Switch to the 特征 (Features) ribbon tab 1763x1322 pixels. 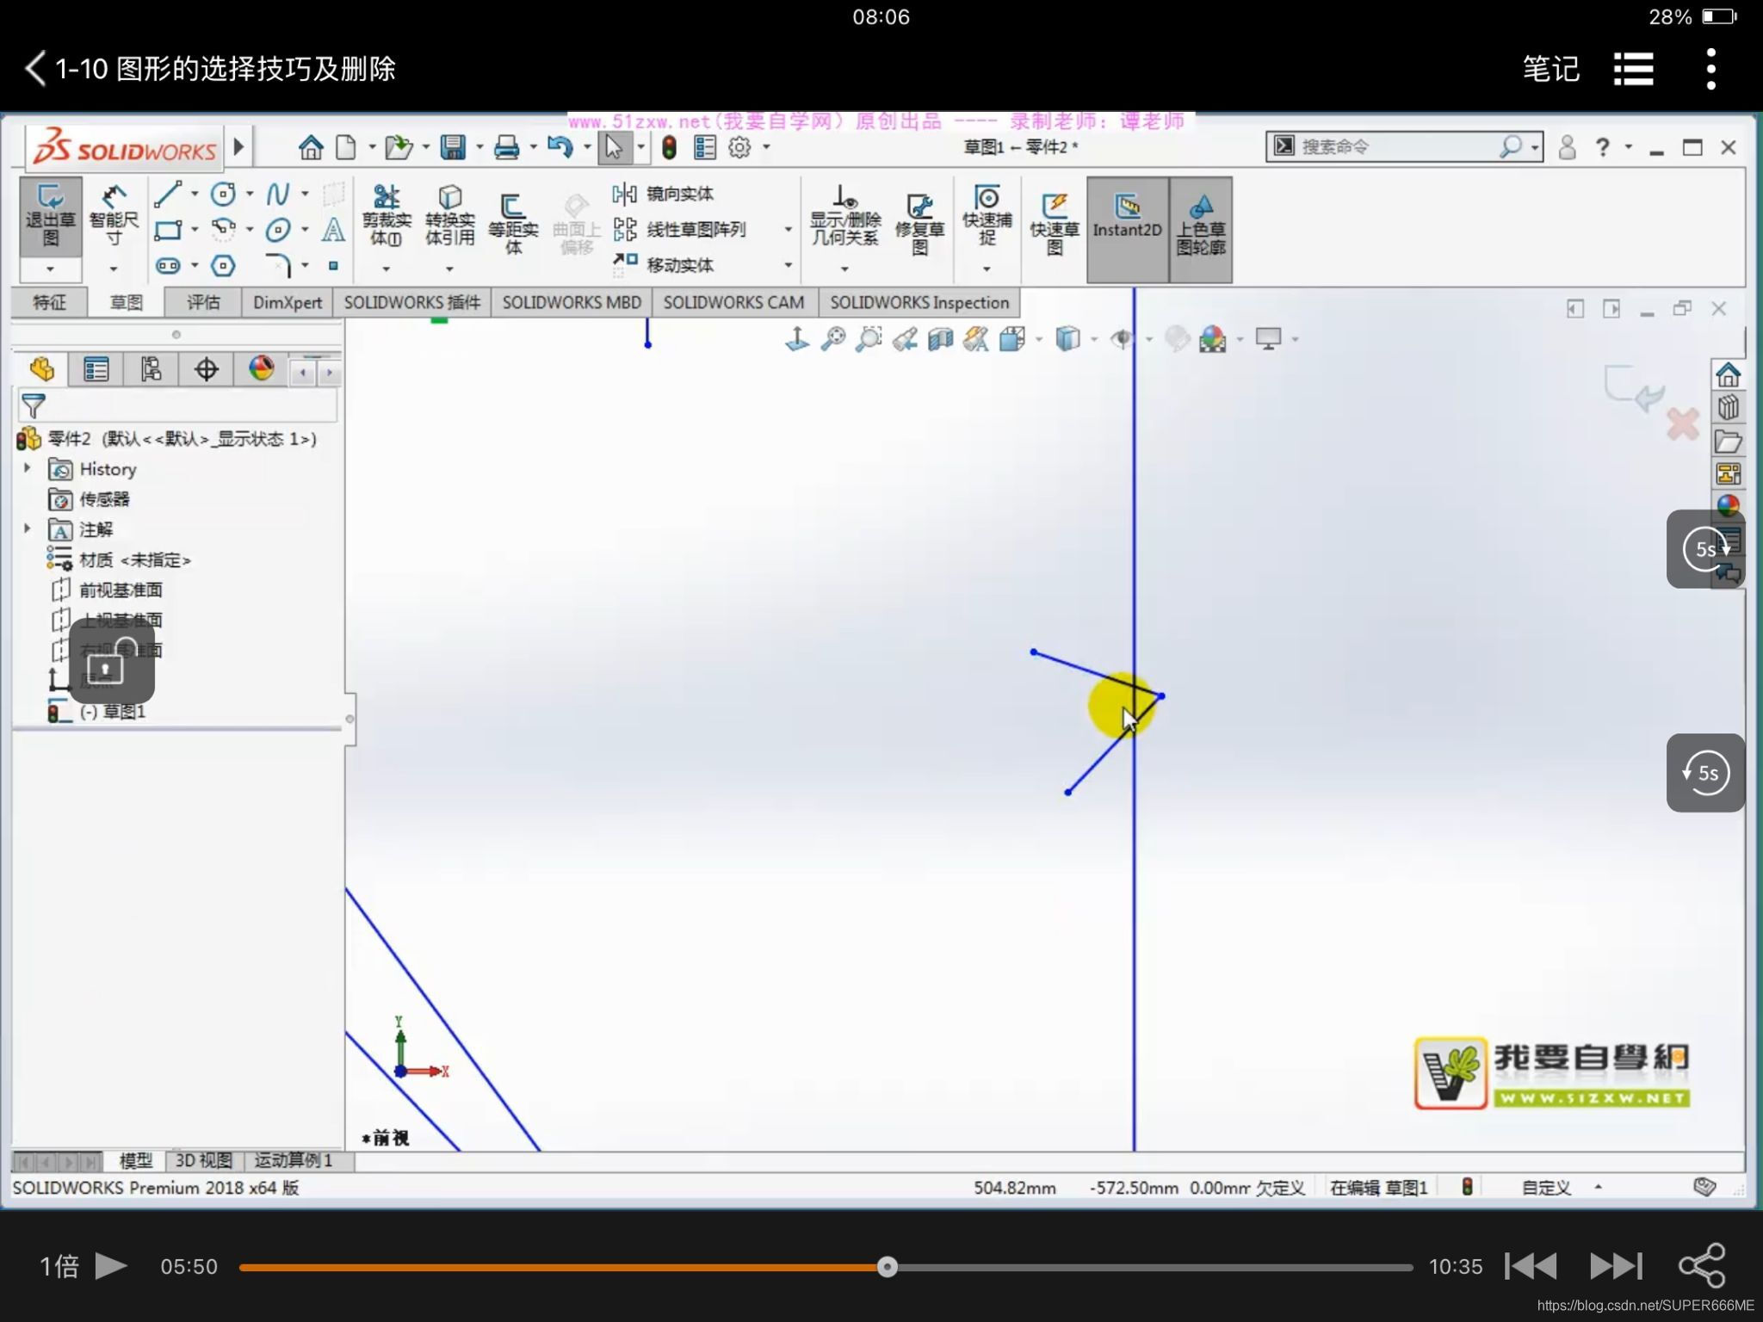[x=49, y=302]
